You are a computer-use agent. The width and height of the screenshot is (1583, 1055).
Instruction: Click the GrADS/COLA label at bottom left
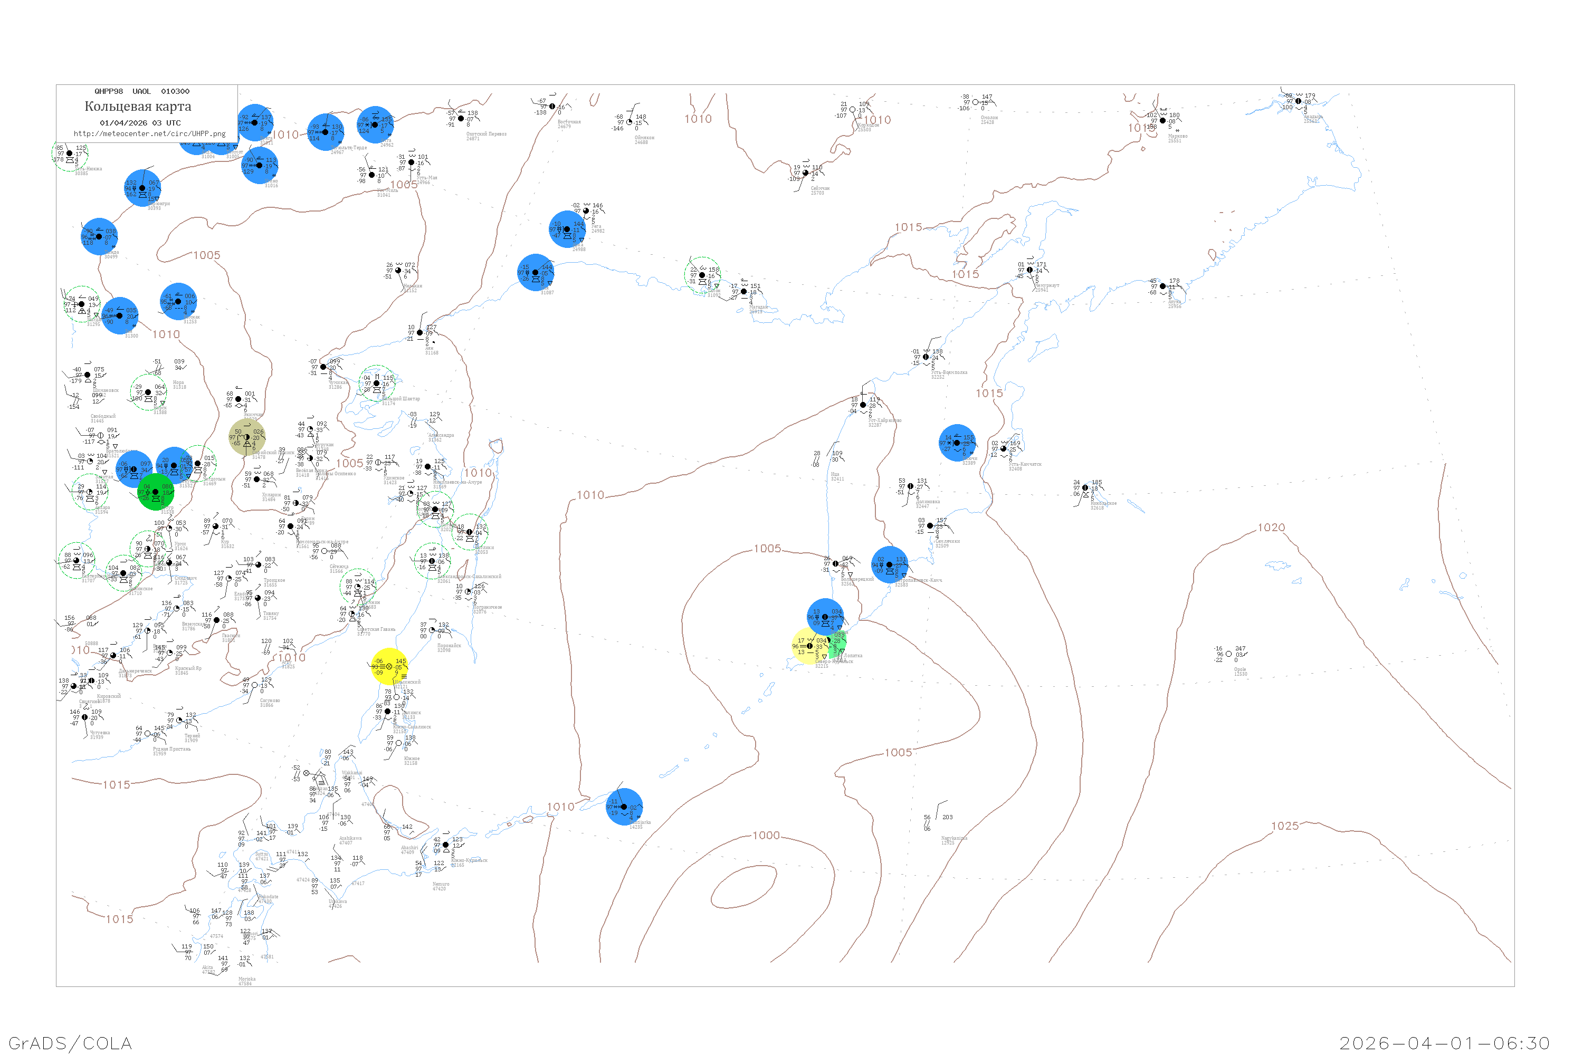70,1043
